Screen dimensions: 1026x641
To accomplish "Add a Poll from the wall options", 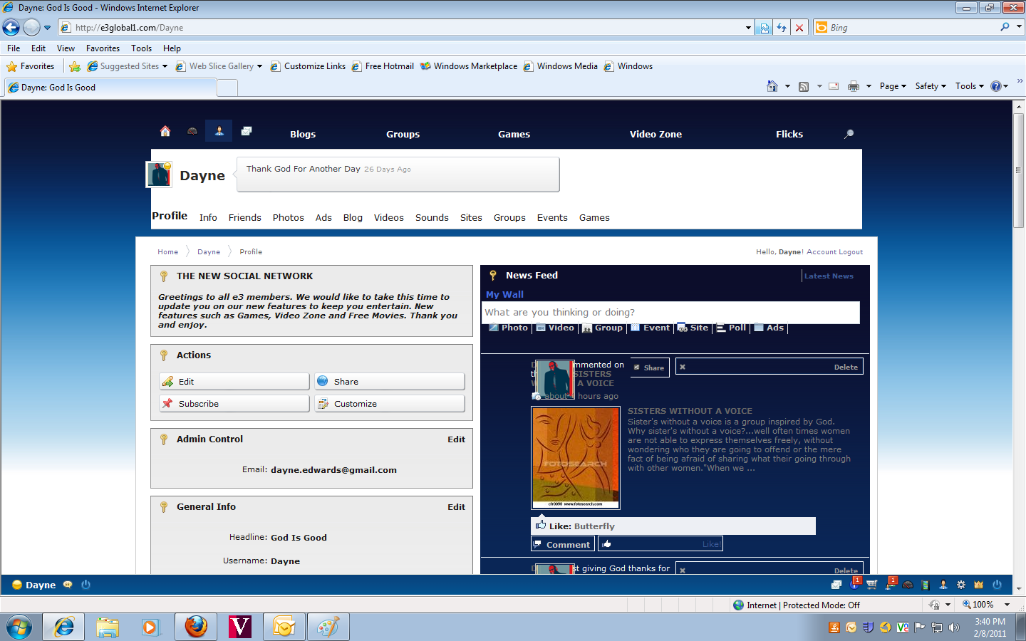I will 731,328.
